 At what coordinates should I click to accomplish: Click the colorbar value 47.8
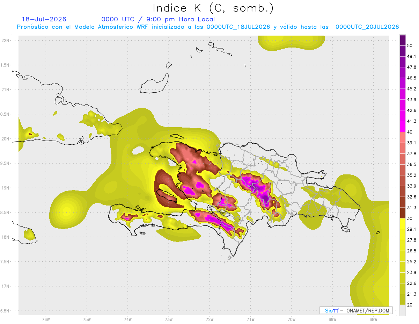(412, 67)
